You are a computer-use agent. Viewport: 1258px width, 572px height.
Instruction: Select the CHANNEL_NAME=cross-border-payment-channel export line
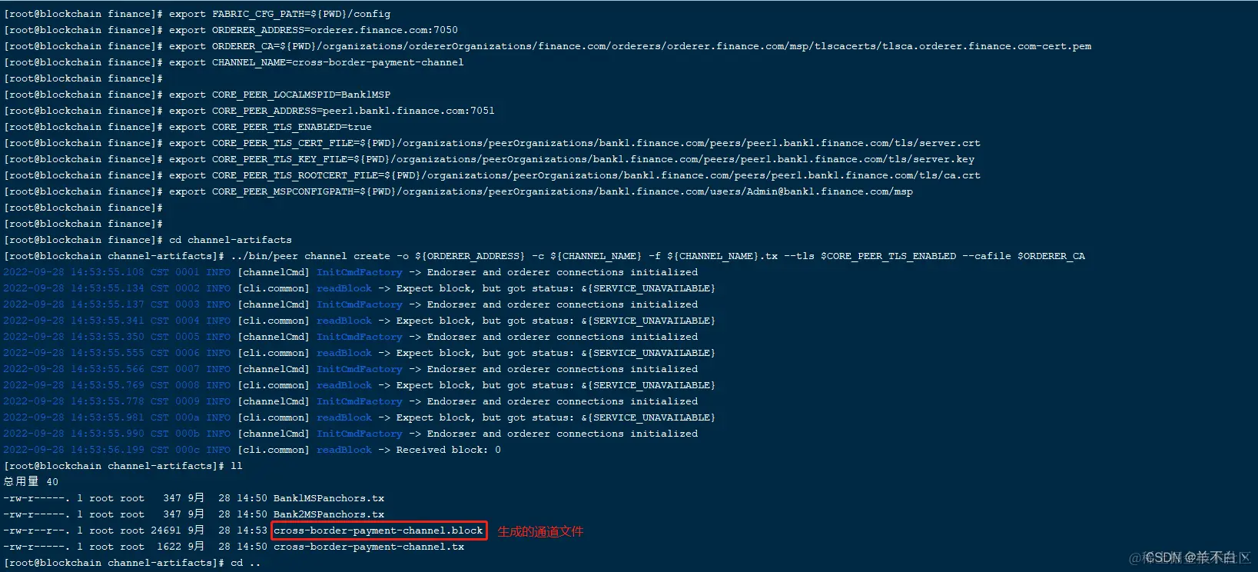click(x=234, y=62)
